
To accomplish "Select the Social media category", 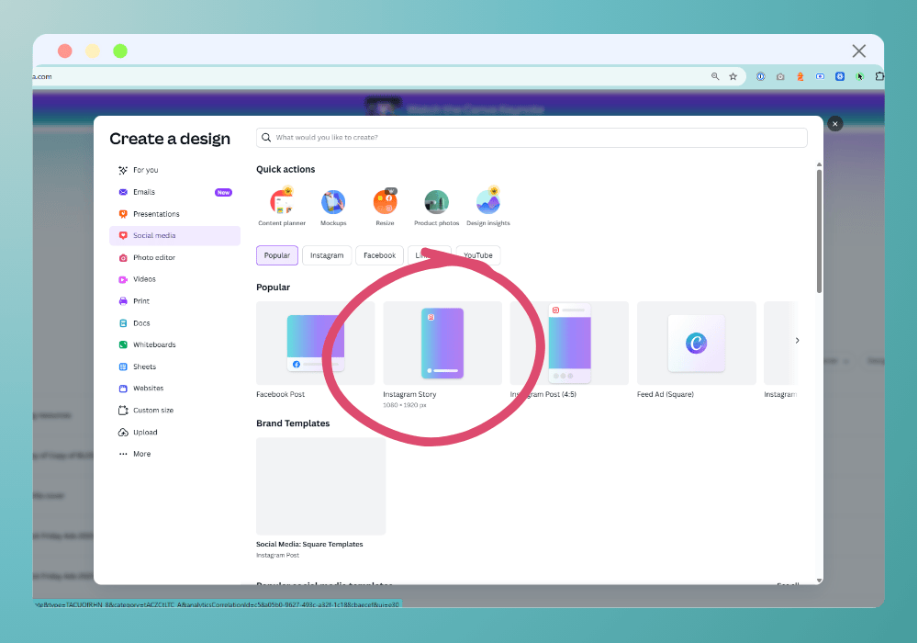I will click(x=174, y=235).
